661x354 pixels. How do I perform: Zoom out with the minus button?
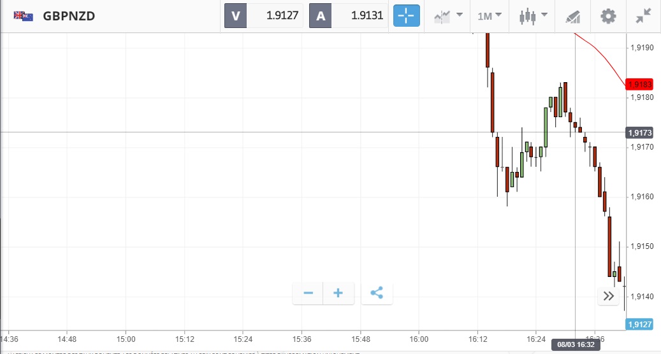pyautogui.click(x=309, y=293)
